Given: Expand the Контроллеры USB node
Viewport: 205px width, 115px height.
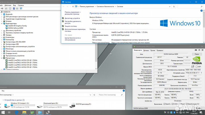Looking at the screenshot, I should [x=2, y=44].
